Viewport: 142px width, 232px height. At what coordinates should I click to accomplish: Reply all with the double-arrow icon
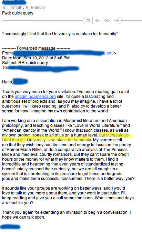[107, 20]
